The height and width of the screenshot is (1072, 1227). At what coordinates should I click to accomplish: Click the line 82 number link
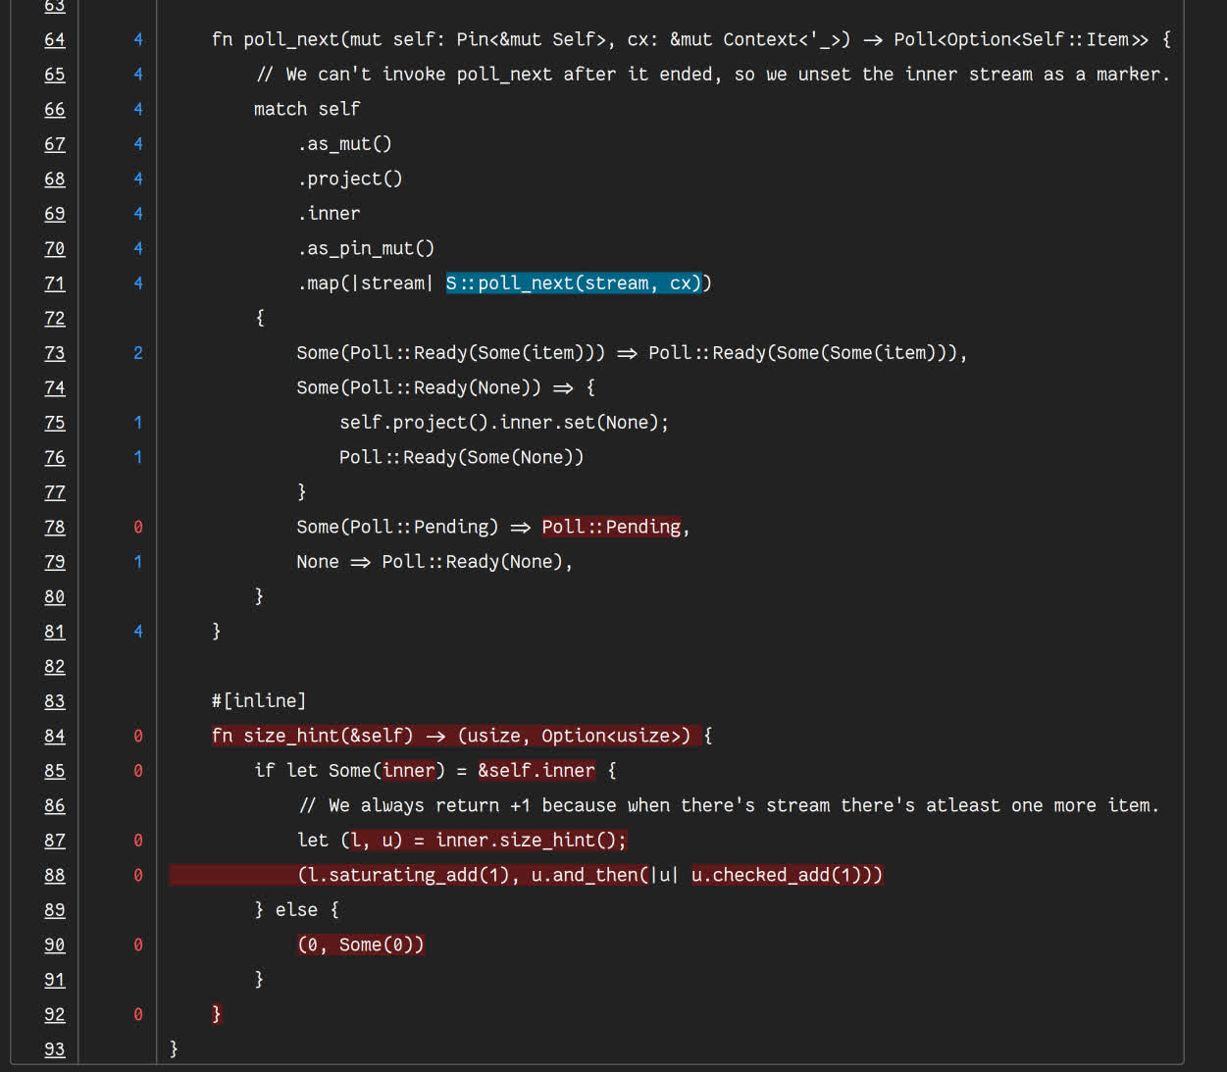click(54, 666)
